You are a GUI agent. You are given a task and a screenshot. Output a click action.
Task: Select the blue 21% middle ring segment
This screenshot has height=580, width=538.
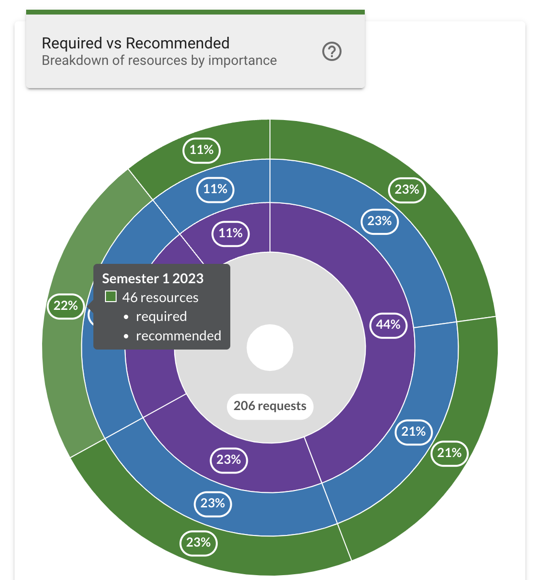(x=413, y=432)
